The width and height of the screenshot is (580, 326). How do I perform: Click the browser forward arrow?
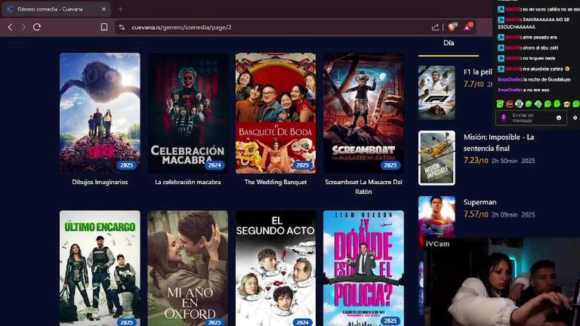23,27
